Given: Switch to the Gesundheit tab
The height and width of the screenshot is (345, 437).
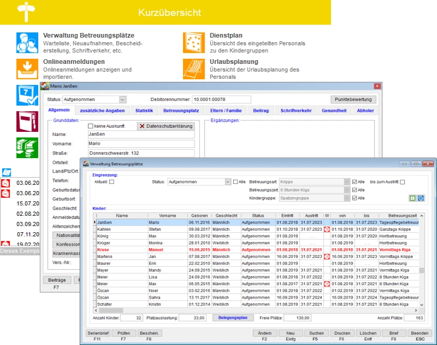Looking at the screenshot, I should pyautogui.click(x=334, y=111).
